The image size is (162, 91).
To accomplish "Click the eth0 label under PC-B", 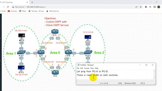I will point(22,43).
